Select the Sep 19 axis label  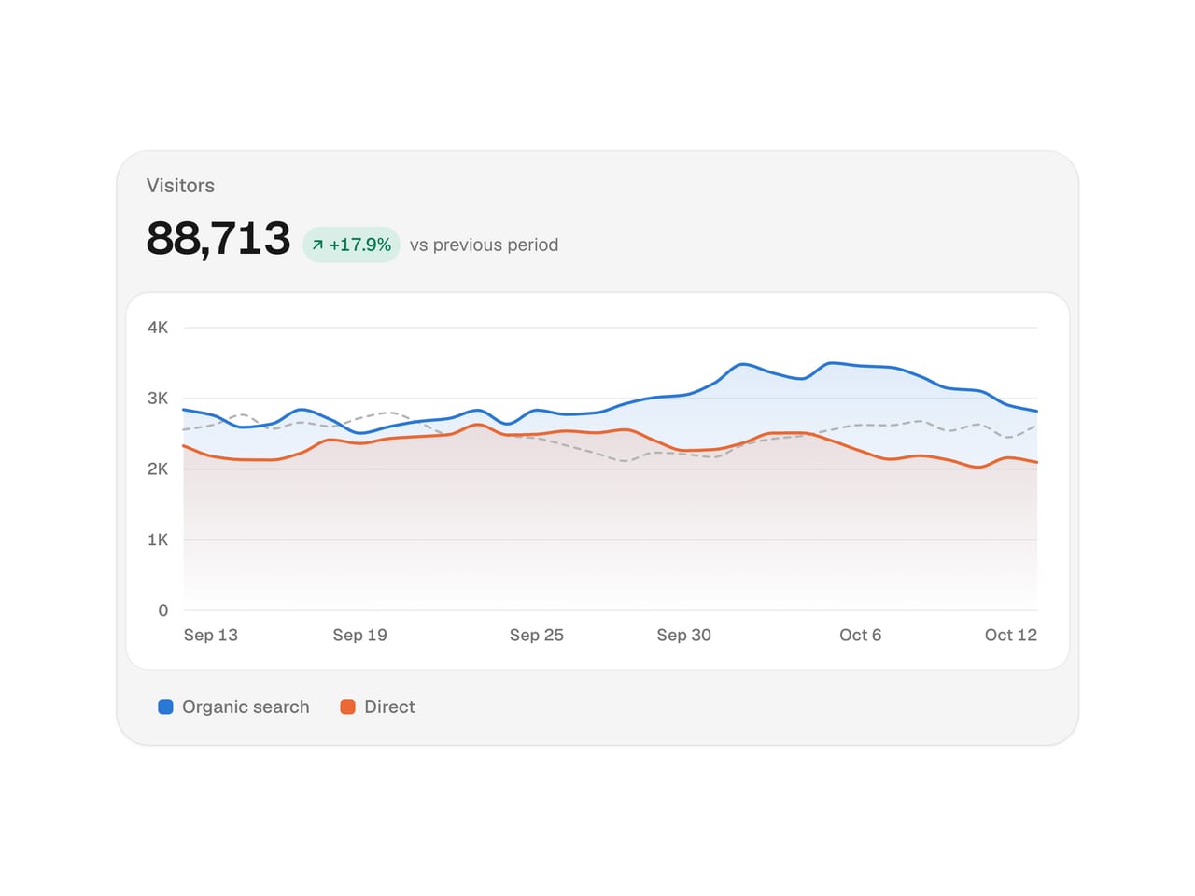[x=359, y=635]
